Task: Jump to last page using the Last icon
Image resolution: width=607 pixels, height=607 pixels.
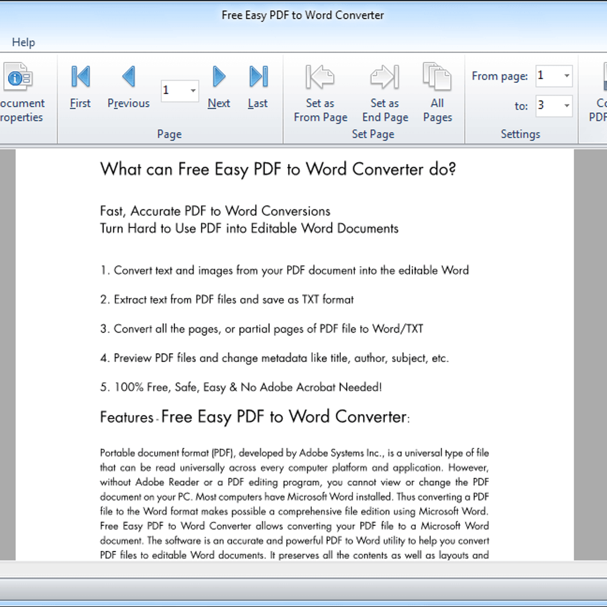Action: point(258,76)
